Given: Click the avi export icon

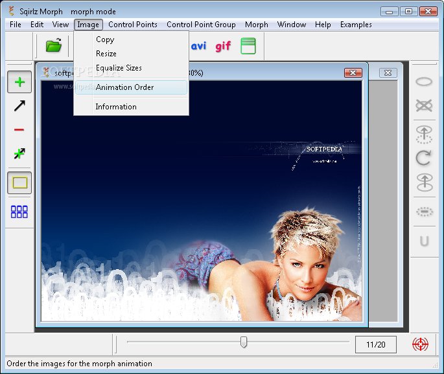Looking at the screenshot, I should [x=198, y=46].
